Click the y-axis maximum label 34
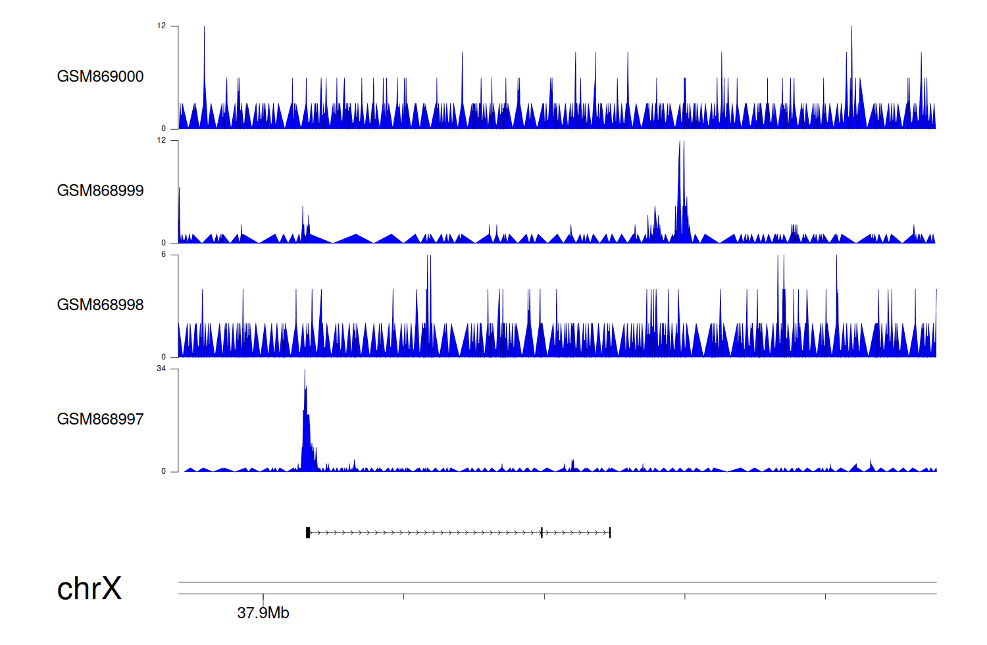This screenshot has width=987, height=645. 161,369
